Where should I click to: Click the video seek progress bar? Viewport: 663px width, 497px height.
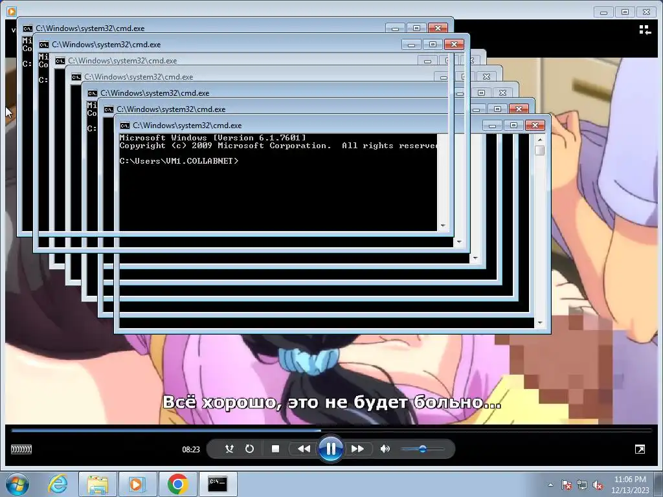[x=331, y=430]
